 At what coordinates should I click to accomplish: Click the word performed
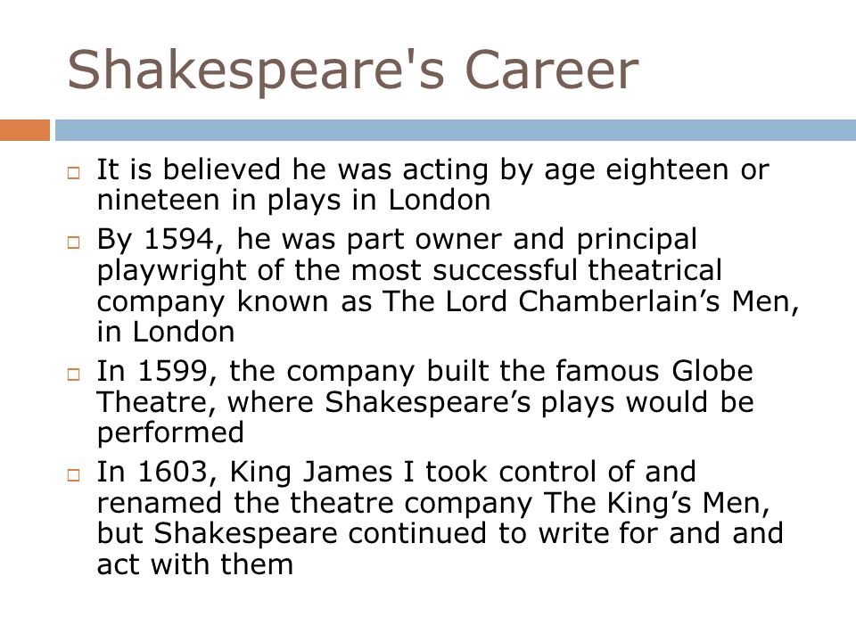tap(170, 433)
